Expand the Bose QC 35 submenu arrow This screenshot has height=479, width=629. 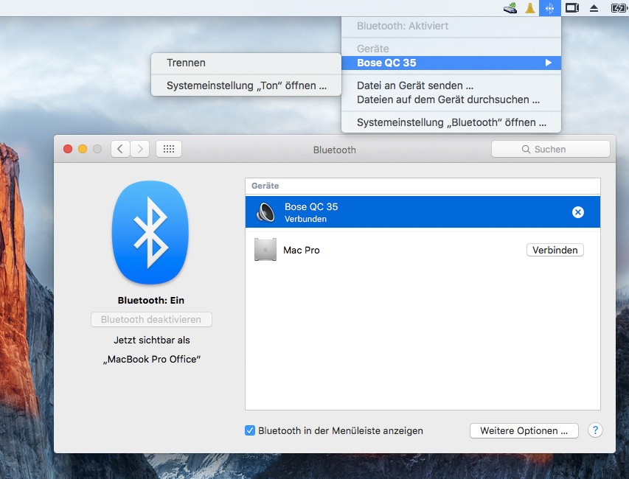(x=549, y=63)
